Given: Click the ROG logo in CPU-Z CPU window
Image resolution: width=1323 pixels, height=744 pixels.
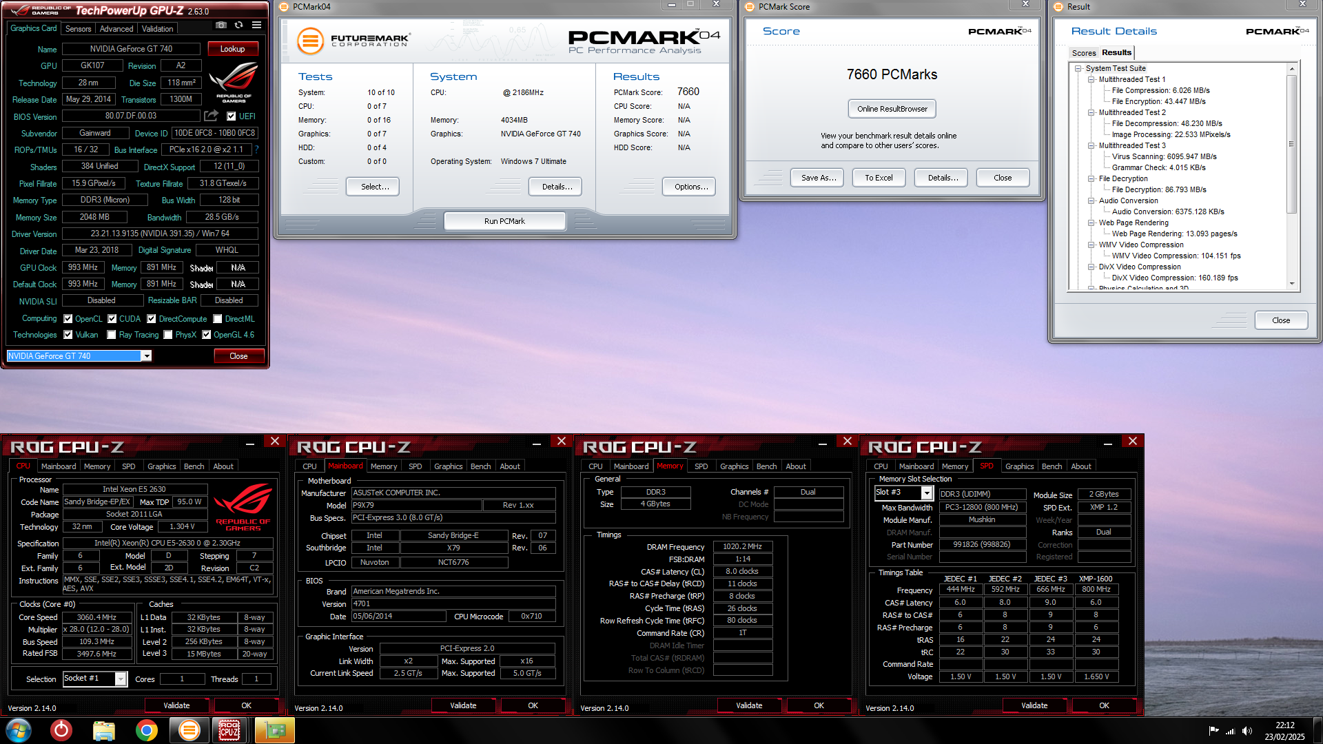Looking at the screenshot, I should point(243,507).
